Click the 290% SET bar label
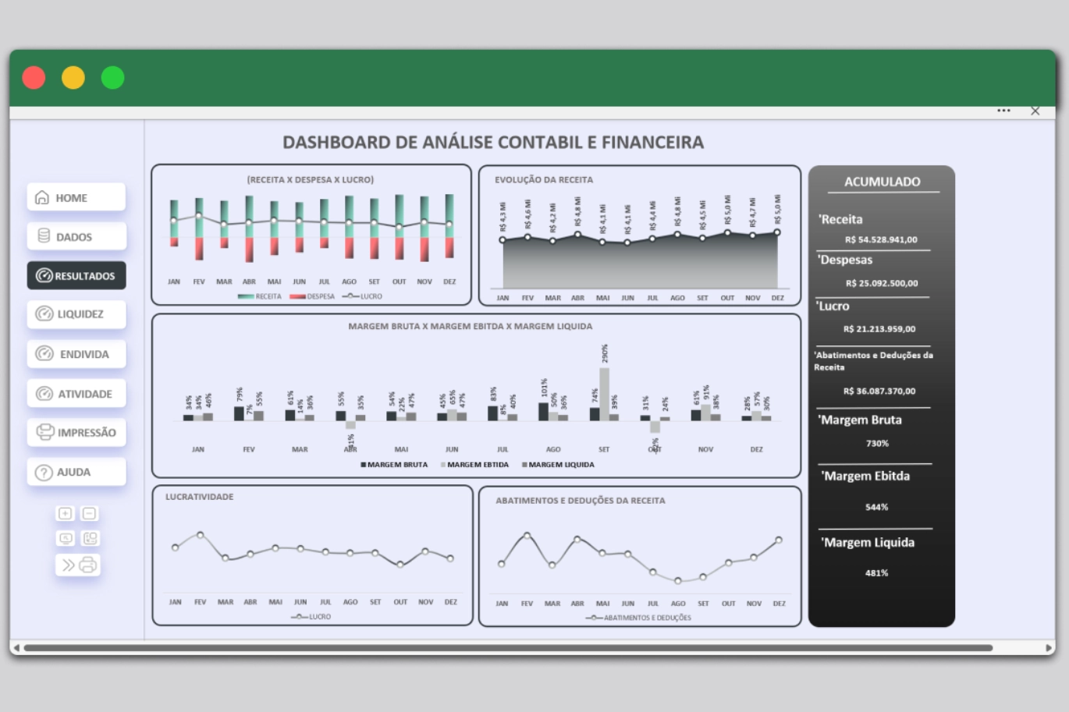Viewport: 1069px width, 712px height. coord(605,354)
